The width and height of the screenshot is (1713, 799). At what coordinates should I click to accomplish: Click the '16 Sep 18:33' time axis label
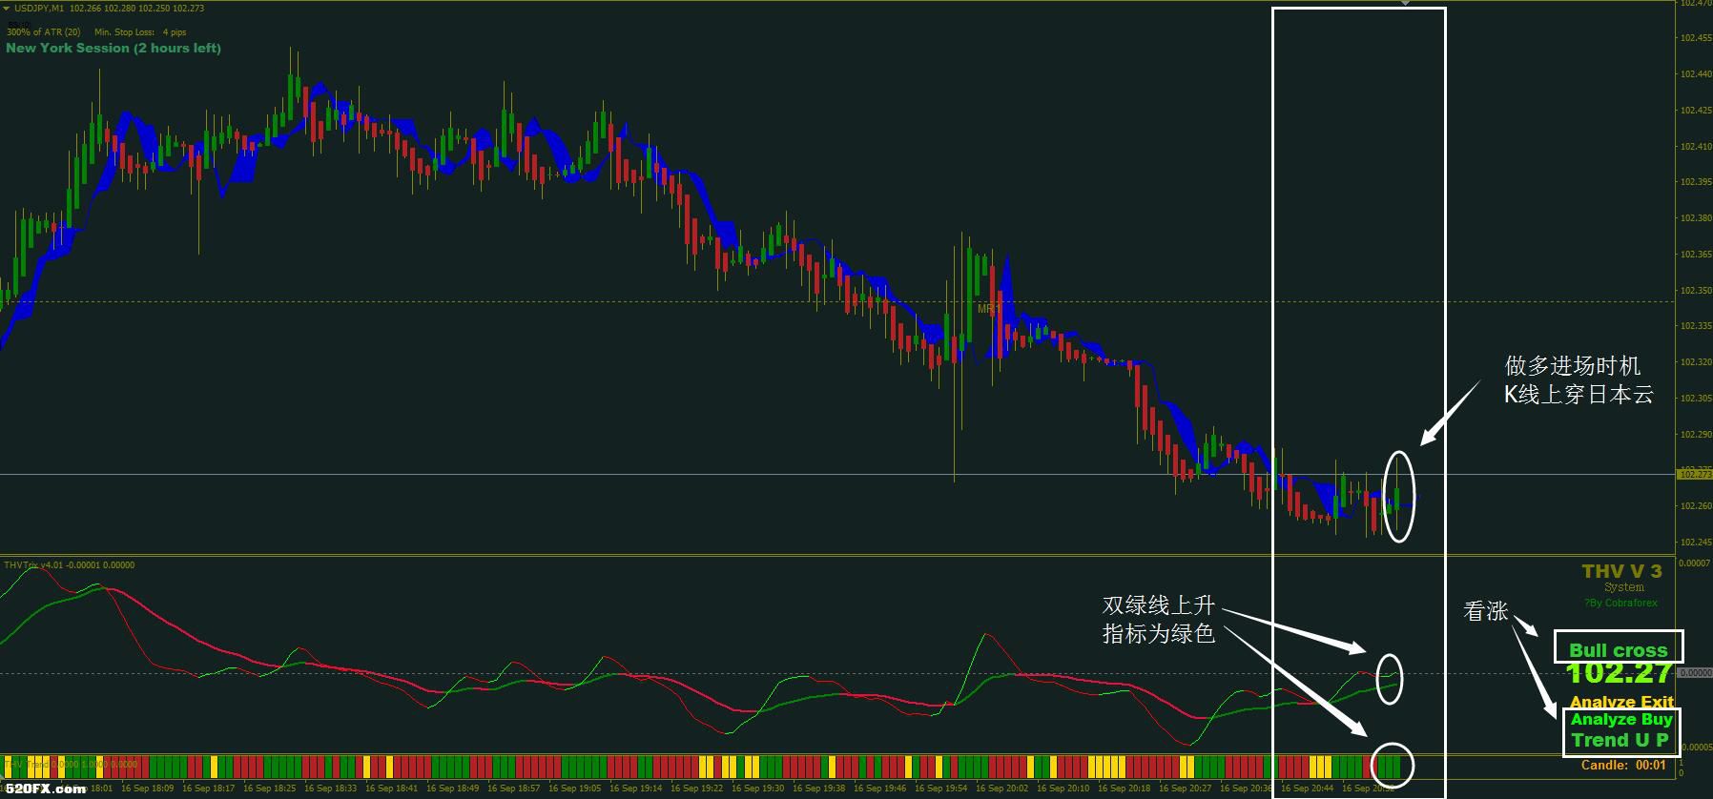(330, 789)
